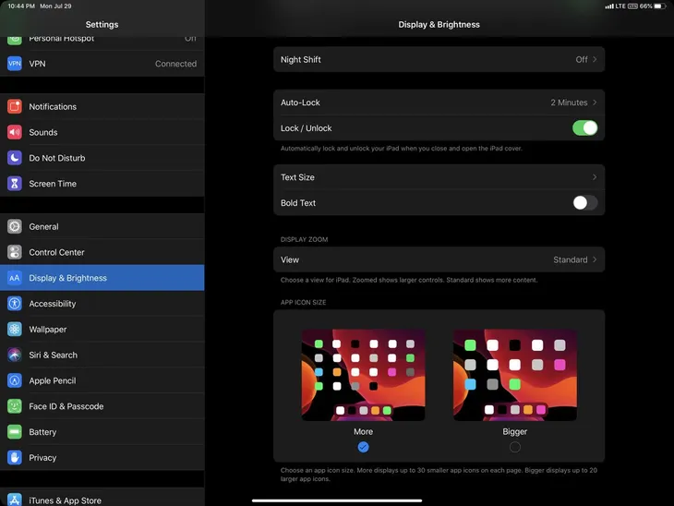Enable the Bold Text switch
Viewport: 674px width, 506px height.
click(x=584, y=203)
